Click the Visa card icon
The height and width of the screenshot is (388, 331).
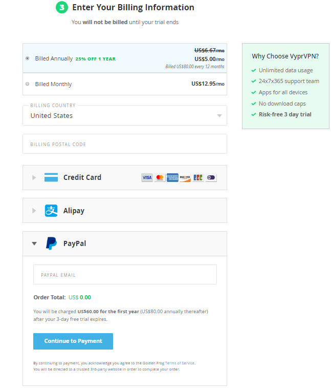147,178
